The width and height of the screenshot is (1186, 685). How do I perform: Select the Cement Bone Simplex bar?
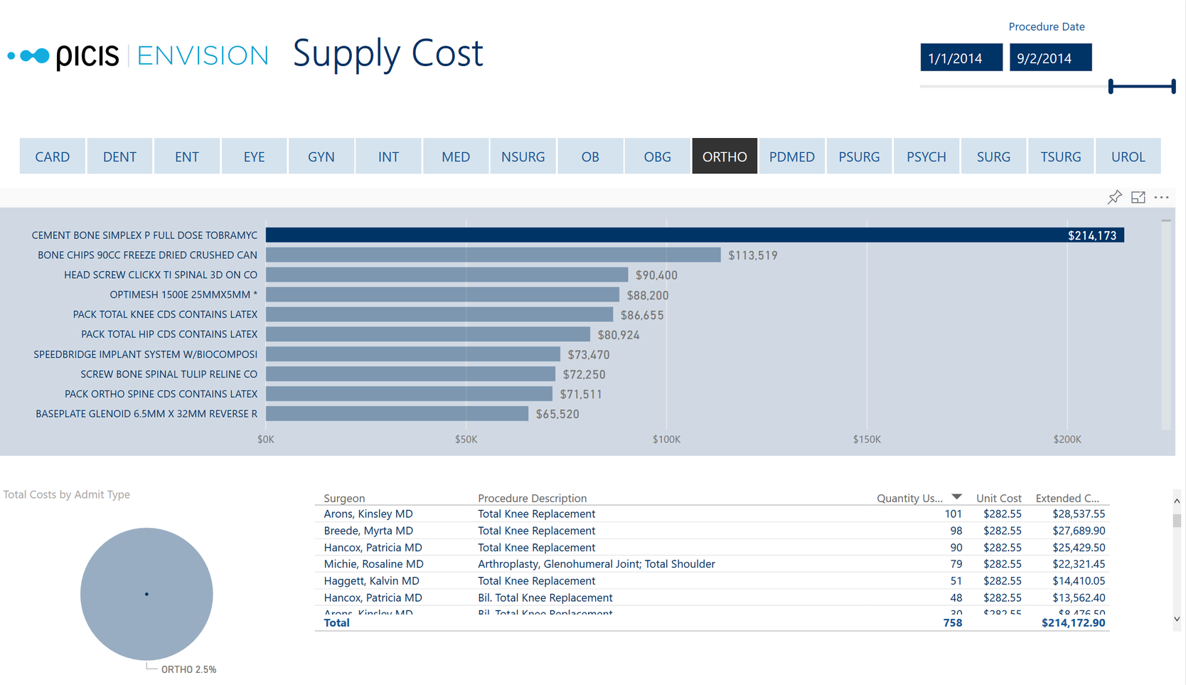(x=694, y=235)
